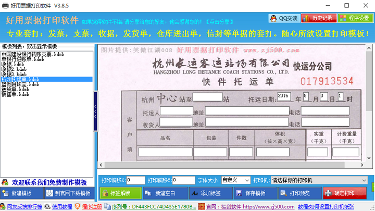Click 新建模板 new template button

(x=22, y=193)
